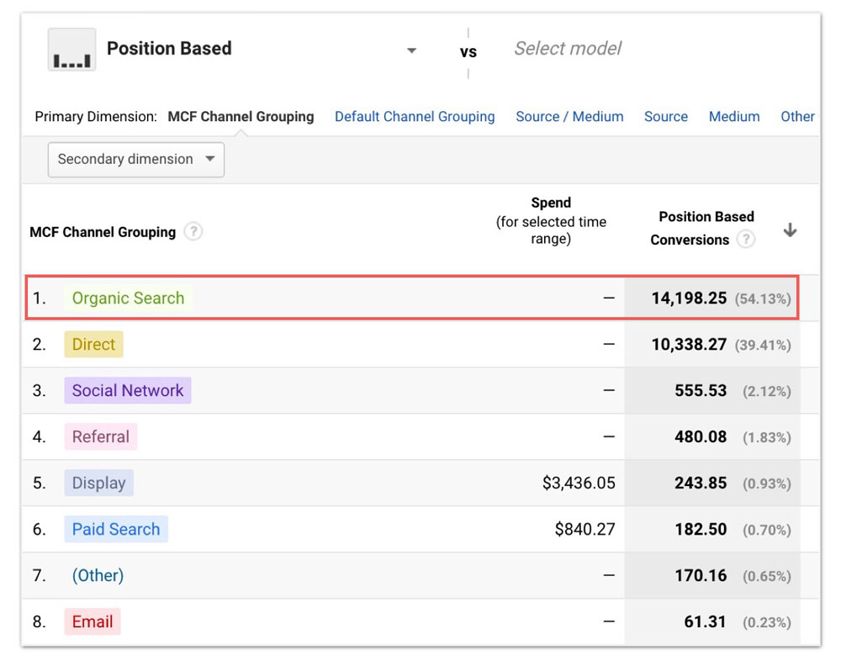Click the 61.31 conversions value

pos(706,621)
